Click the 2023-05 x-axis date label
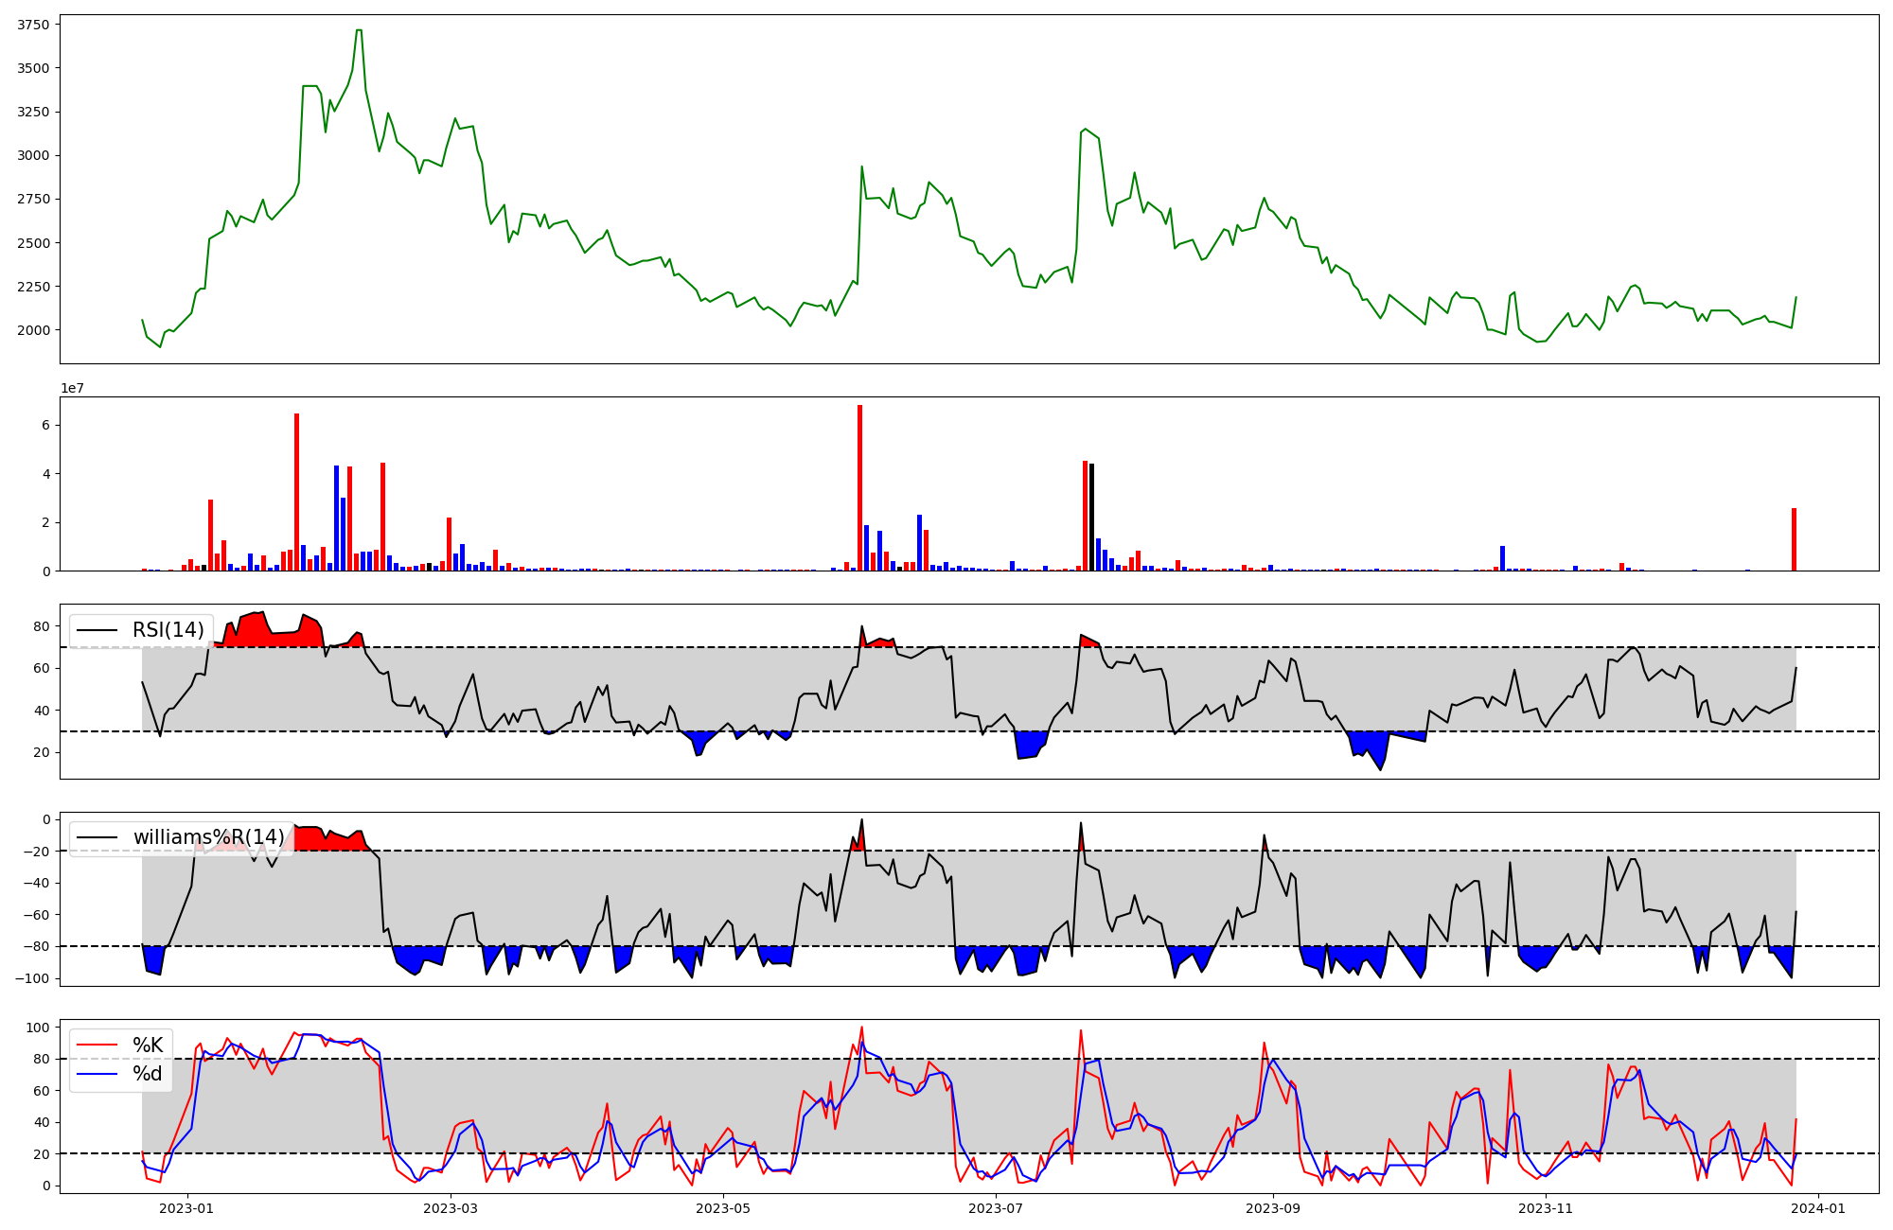Image resolution: width=1893 pixels, height=1230 pixels. [x=724, y=1208]
